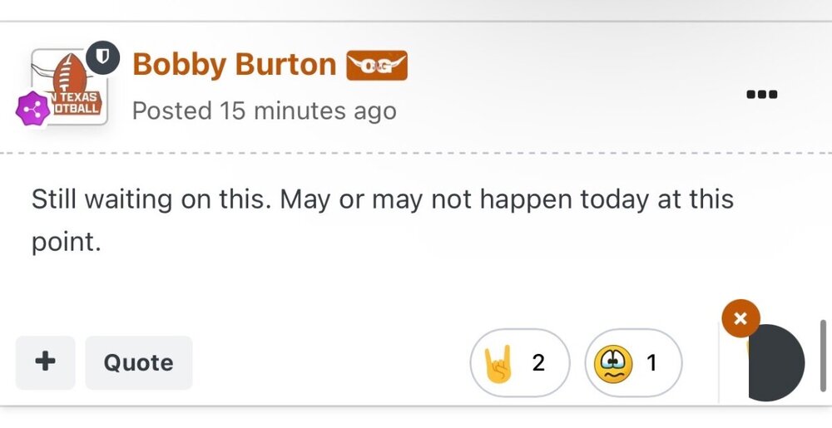Click the reaction count 2 beside horns

[x=538, y=363]
